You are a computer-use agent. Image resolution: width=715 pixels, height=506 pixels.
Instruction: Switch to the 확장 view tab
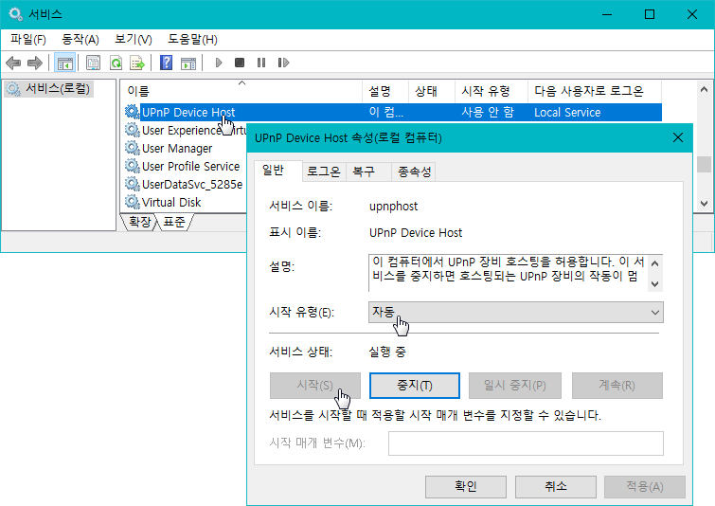[139, 222]
